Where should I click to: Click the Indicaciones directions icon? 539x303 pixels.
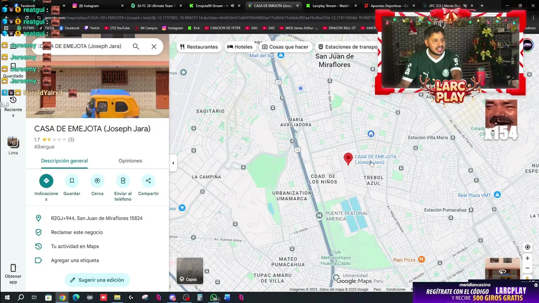click(x=46, y=181)
